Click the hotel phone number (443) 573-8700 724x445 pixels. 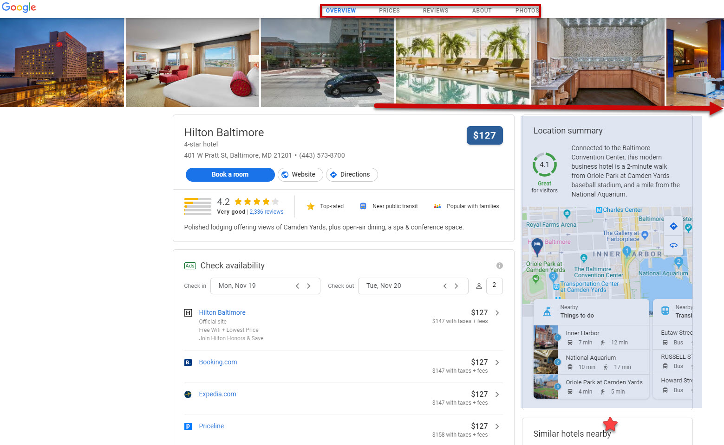pos(322,156)
